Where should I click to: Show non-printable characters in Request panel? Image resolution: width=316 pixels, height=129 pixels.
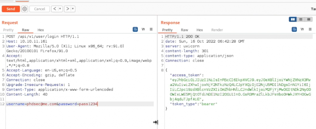(143, 29)
